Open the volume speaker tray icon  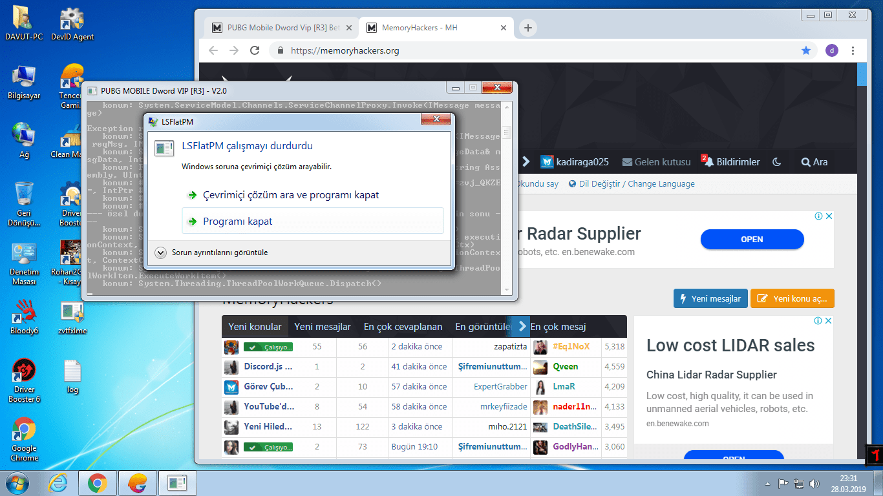click(x=815, y=483)
